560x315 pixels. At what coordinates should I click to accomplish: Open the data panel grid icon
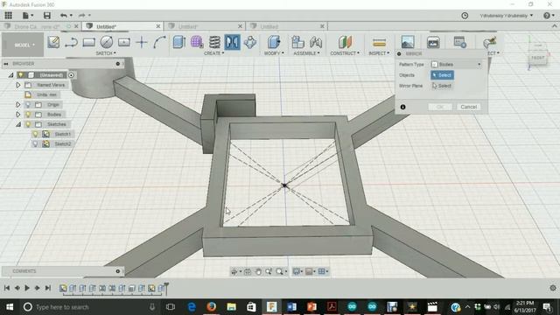point(8,16)
